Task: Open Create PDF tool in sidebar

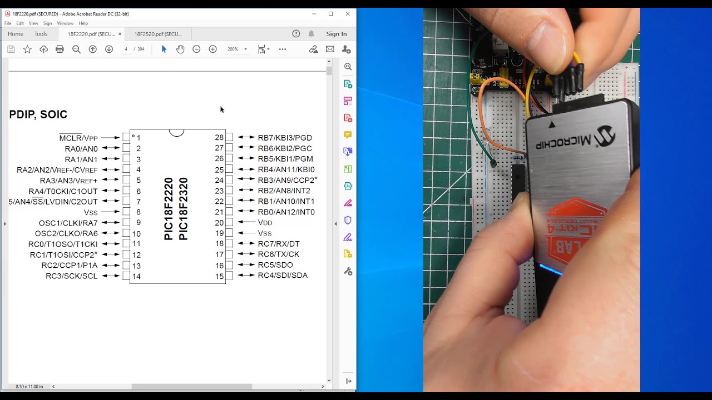Action: click(x=348, y=118)
